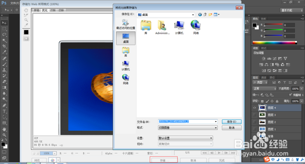The height and width of the screenshot is (164, 305).
Task: Toggle lock all for the layer
Action: coord(277,101)
